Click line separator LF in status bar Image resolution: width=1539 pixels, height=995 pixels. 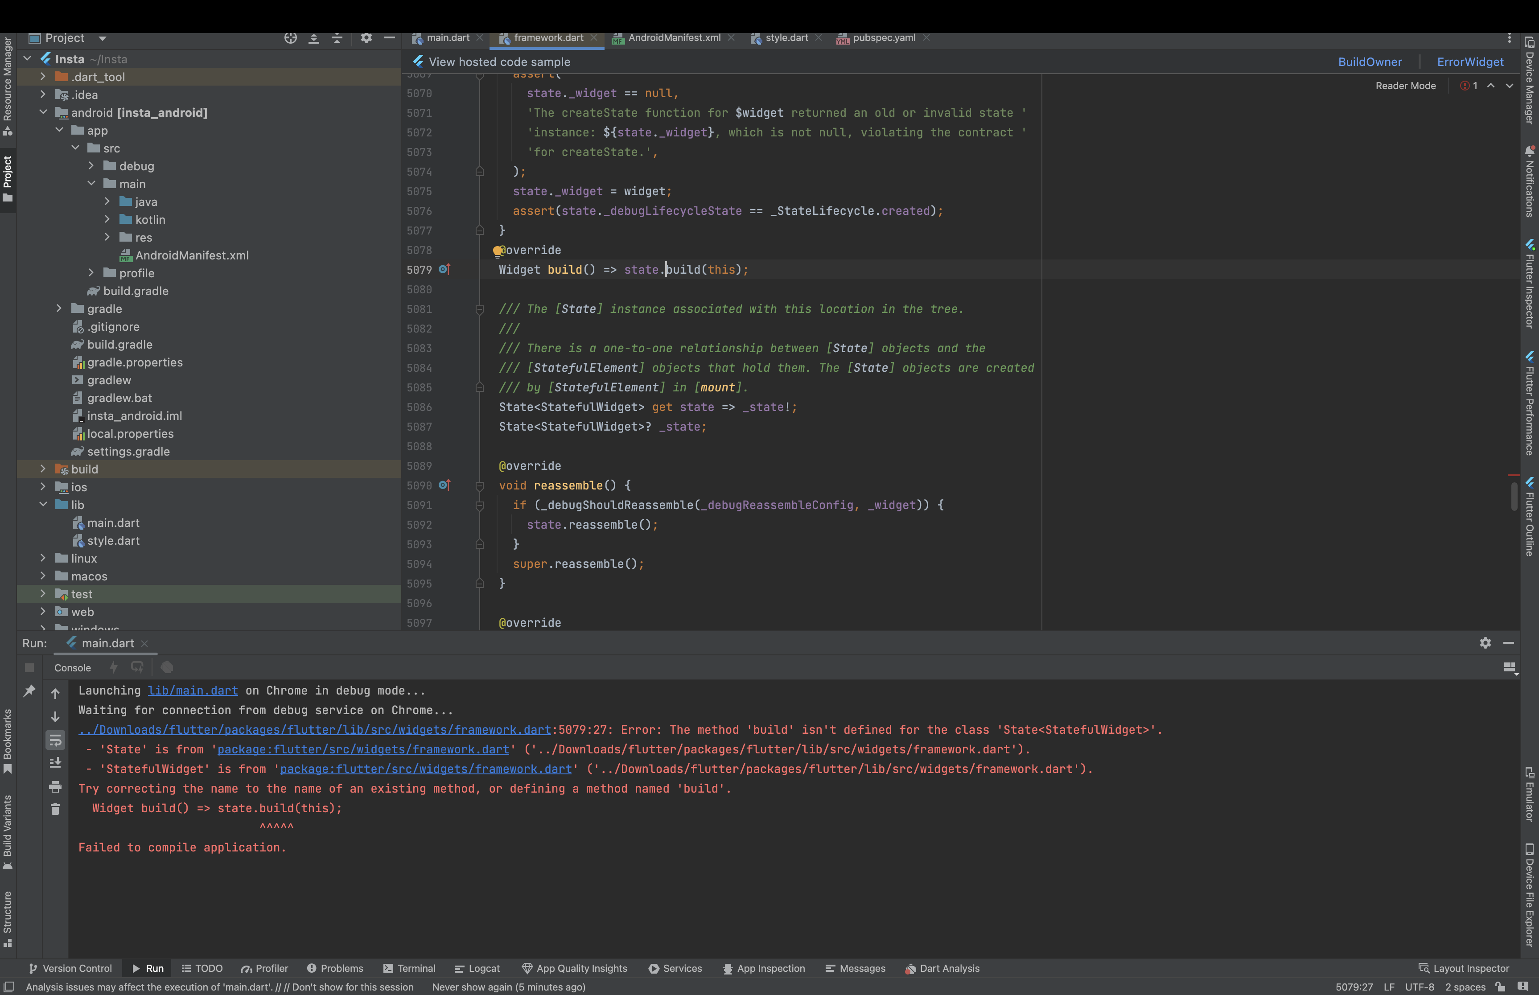pos(1389,987)
